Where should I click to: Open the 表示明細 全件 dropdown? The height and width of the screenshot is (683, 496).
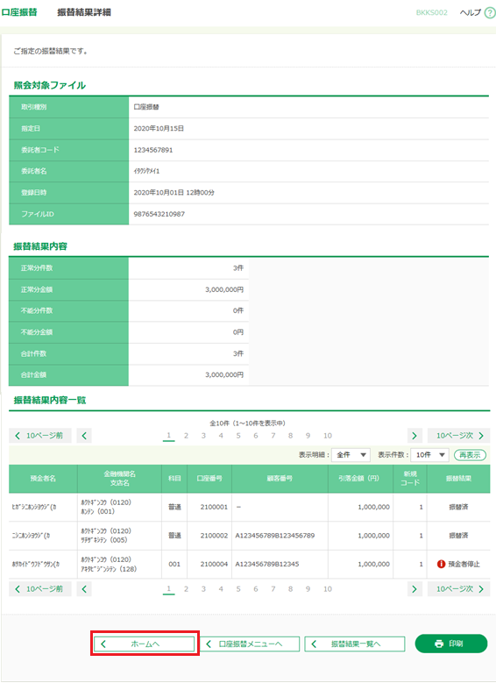click(351, 455)
